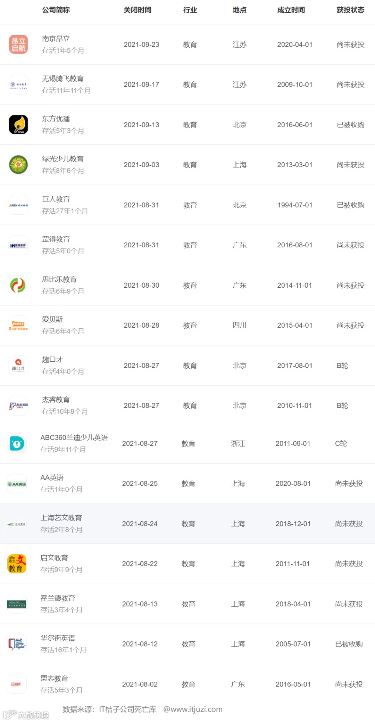This screenshot has height=722, width=375.
Task: Click the 华尔街英语 logo icon
Action: [x=17, y=644]
